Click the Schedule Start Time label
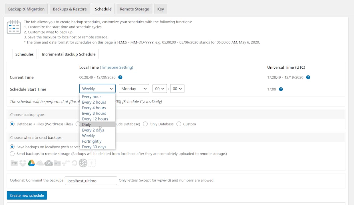The height and width of the screenshot is (205, 354). 28,89
